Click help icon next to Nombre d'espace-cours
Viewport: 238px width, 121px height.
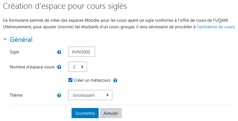(59, 67)
